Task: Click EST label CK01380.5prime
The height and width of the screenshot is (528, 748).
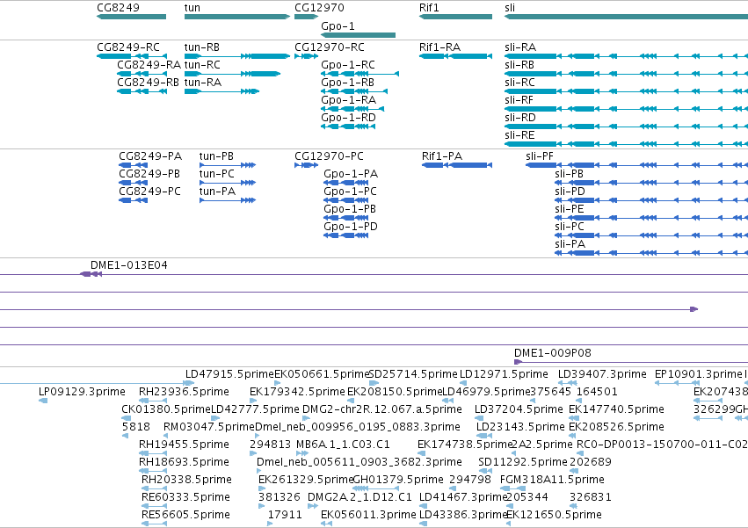Action: coord(166,409)
